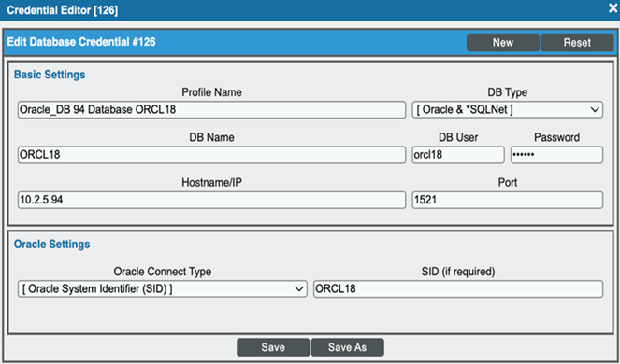Click the Credential Editor [126] title bar
Screen dimensions: 620x364
[x=63, y=10]
